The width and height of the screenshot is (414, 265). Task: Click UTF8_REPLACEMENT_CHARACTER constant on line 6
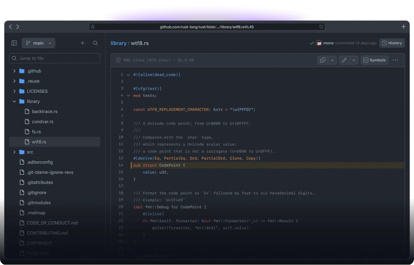click(178, 110)
